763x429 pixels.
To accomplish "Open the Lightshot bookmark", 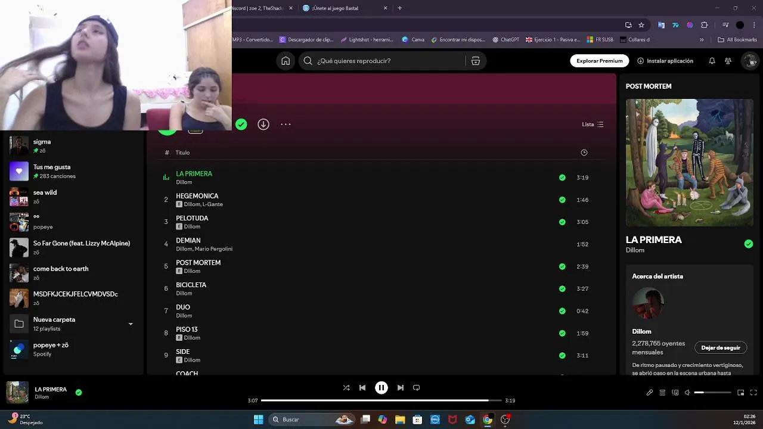I will point(367,40).
